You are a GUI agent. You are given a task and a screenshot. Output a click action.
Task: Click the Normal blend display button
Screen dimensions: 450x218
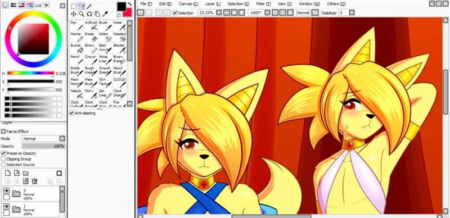click(x=303, y=12)
